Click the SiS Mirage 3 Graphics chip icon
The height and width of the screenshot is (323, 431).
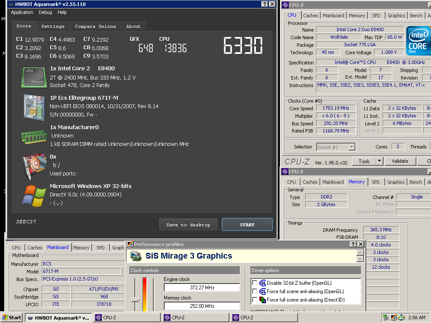tap(136, 256)
